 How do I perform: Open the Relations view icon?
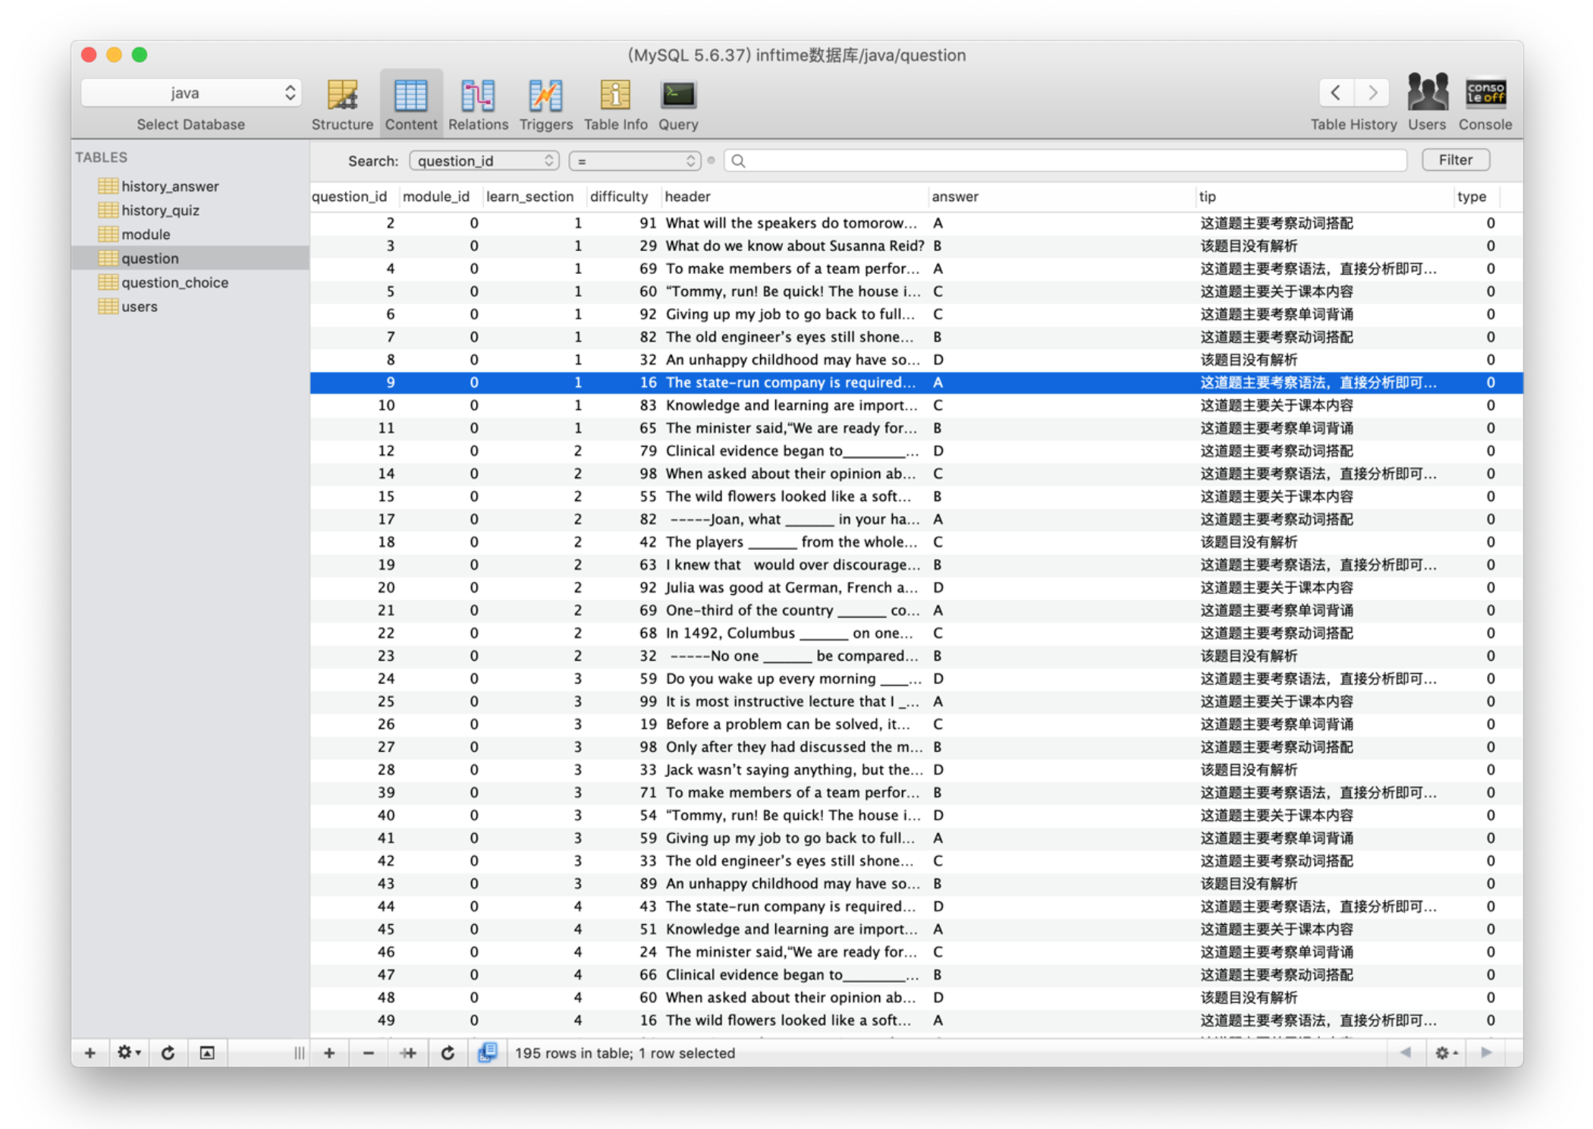tap(478, 97)
